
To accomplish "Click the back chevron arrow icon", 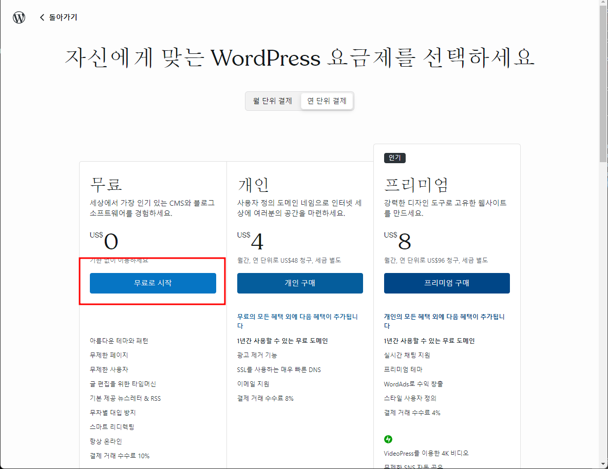I will tap(42, 17).
